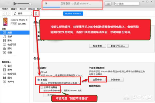Image resolution: width=155 pixels, height=103 pixels.
Task: Click 我的设备上 section header
Action: (x=6, y=62)
